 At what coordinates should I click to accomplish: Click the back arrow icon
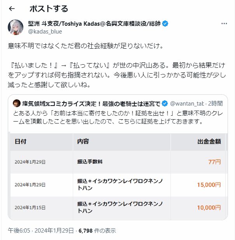12,9
